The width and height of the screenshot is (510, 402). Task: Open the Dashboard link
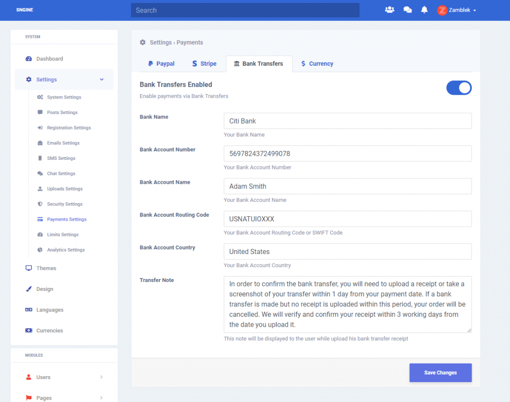pos(50,59)
